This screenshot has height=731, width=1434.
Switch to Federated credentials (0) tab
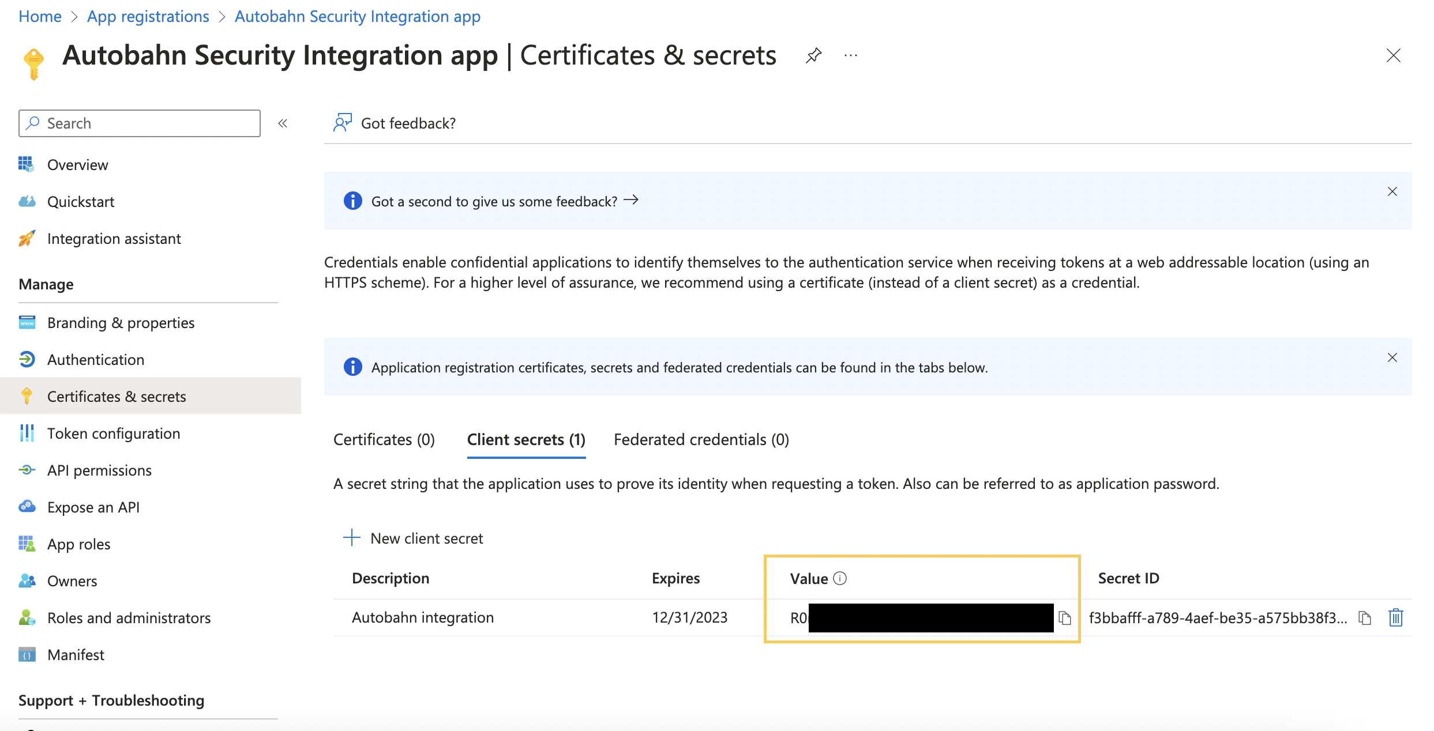pyautogui.click(x=701, y=440)
